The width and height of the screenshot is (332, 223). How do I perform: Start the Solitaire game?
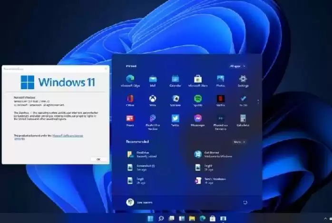click(x=176, y=101)
